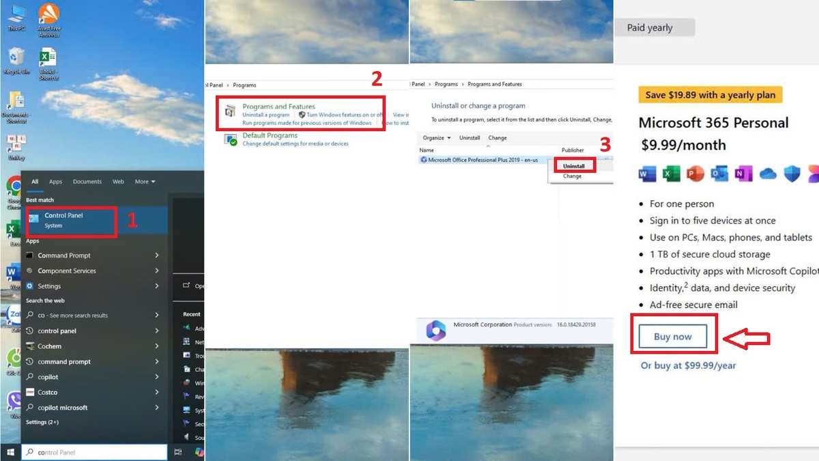Click the Word icon under Microsoft 365 Personal
Viewport: 819px width, 461px height.
pyautogui.click(x=647, y=173)
